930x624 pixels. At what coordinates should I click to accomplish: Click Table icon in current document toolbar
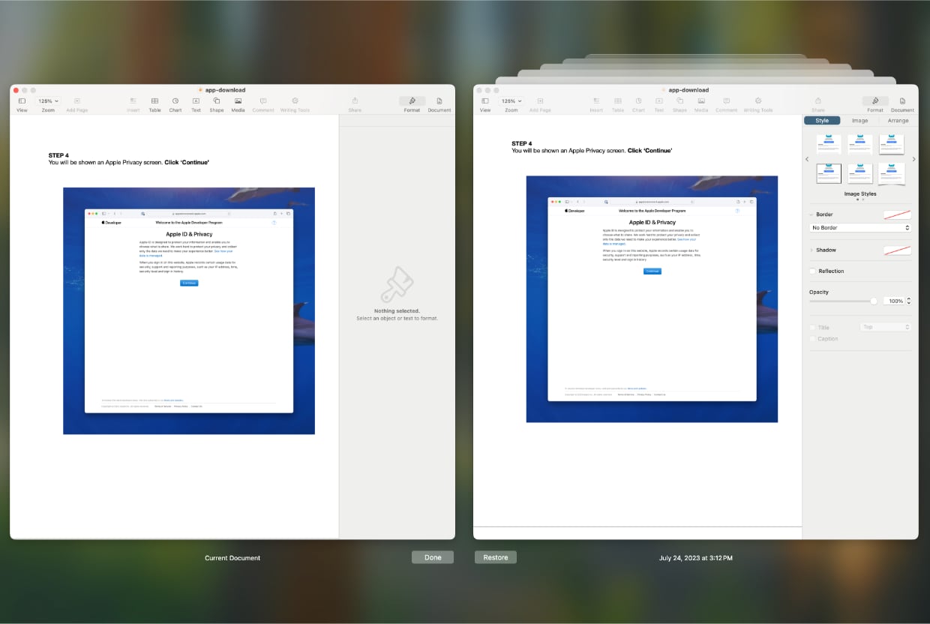point(154,101)
